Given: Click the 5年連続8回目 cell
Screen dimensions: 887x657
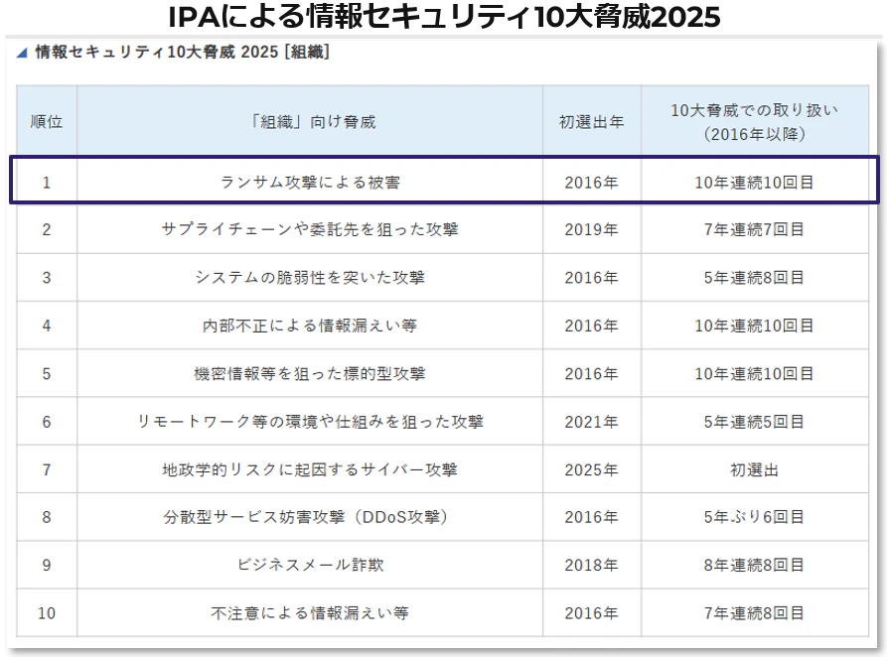Looking at the screenshot, I should tap(754, 277).
